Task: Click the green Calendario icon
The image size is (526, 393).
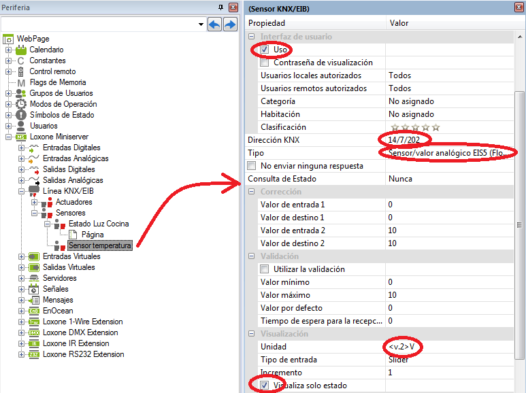Action: (x=20, y=50)
